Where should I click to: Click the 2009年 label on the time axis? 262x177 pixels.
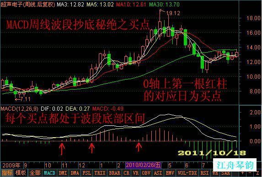tap(11, 166)
